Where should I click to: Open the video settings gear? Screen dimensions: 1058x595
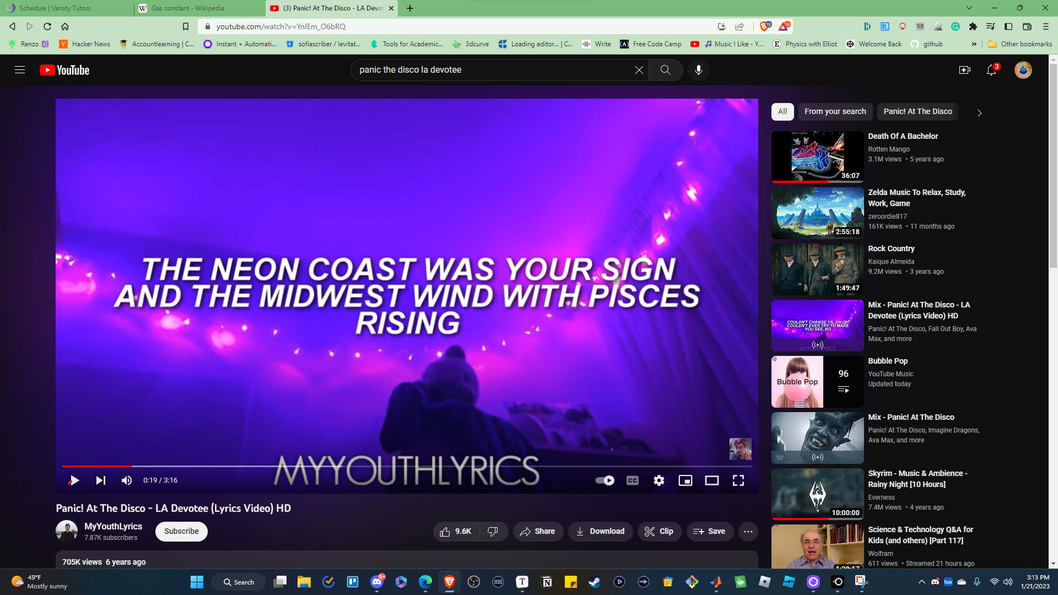pyautogui.click(x=658, y=480)
